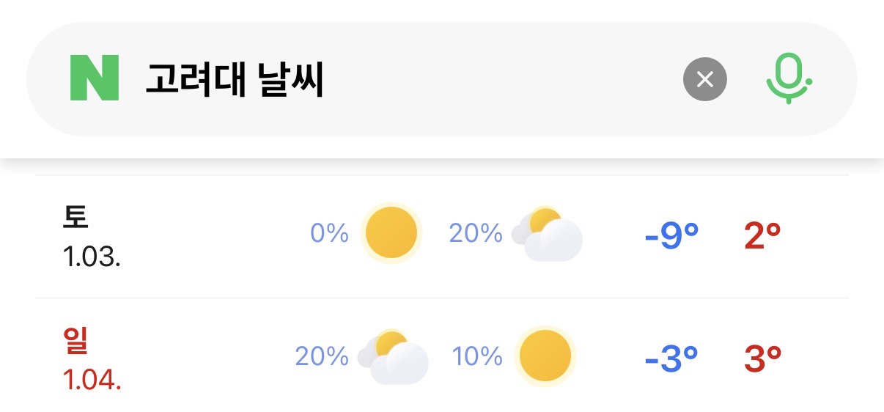Tap Sunday afternoon sunny weather icon

[545, 356]
